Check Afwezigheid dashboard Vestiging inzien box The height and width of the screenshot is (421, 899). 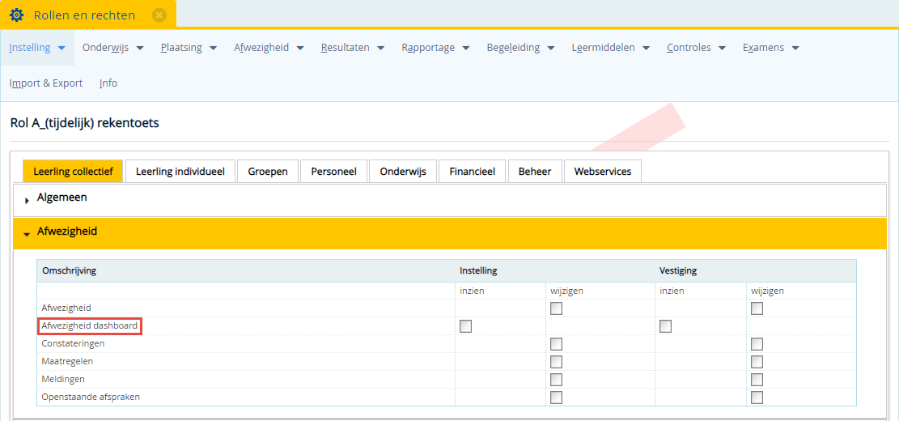click(x=665, y=326)
